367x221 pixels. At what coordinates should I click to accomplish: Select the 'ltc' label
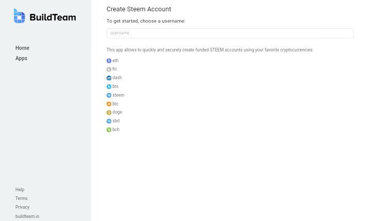point(115,69)
